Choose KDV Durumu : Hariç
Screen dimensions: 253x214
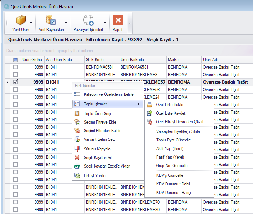[x=173, y=193]
